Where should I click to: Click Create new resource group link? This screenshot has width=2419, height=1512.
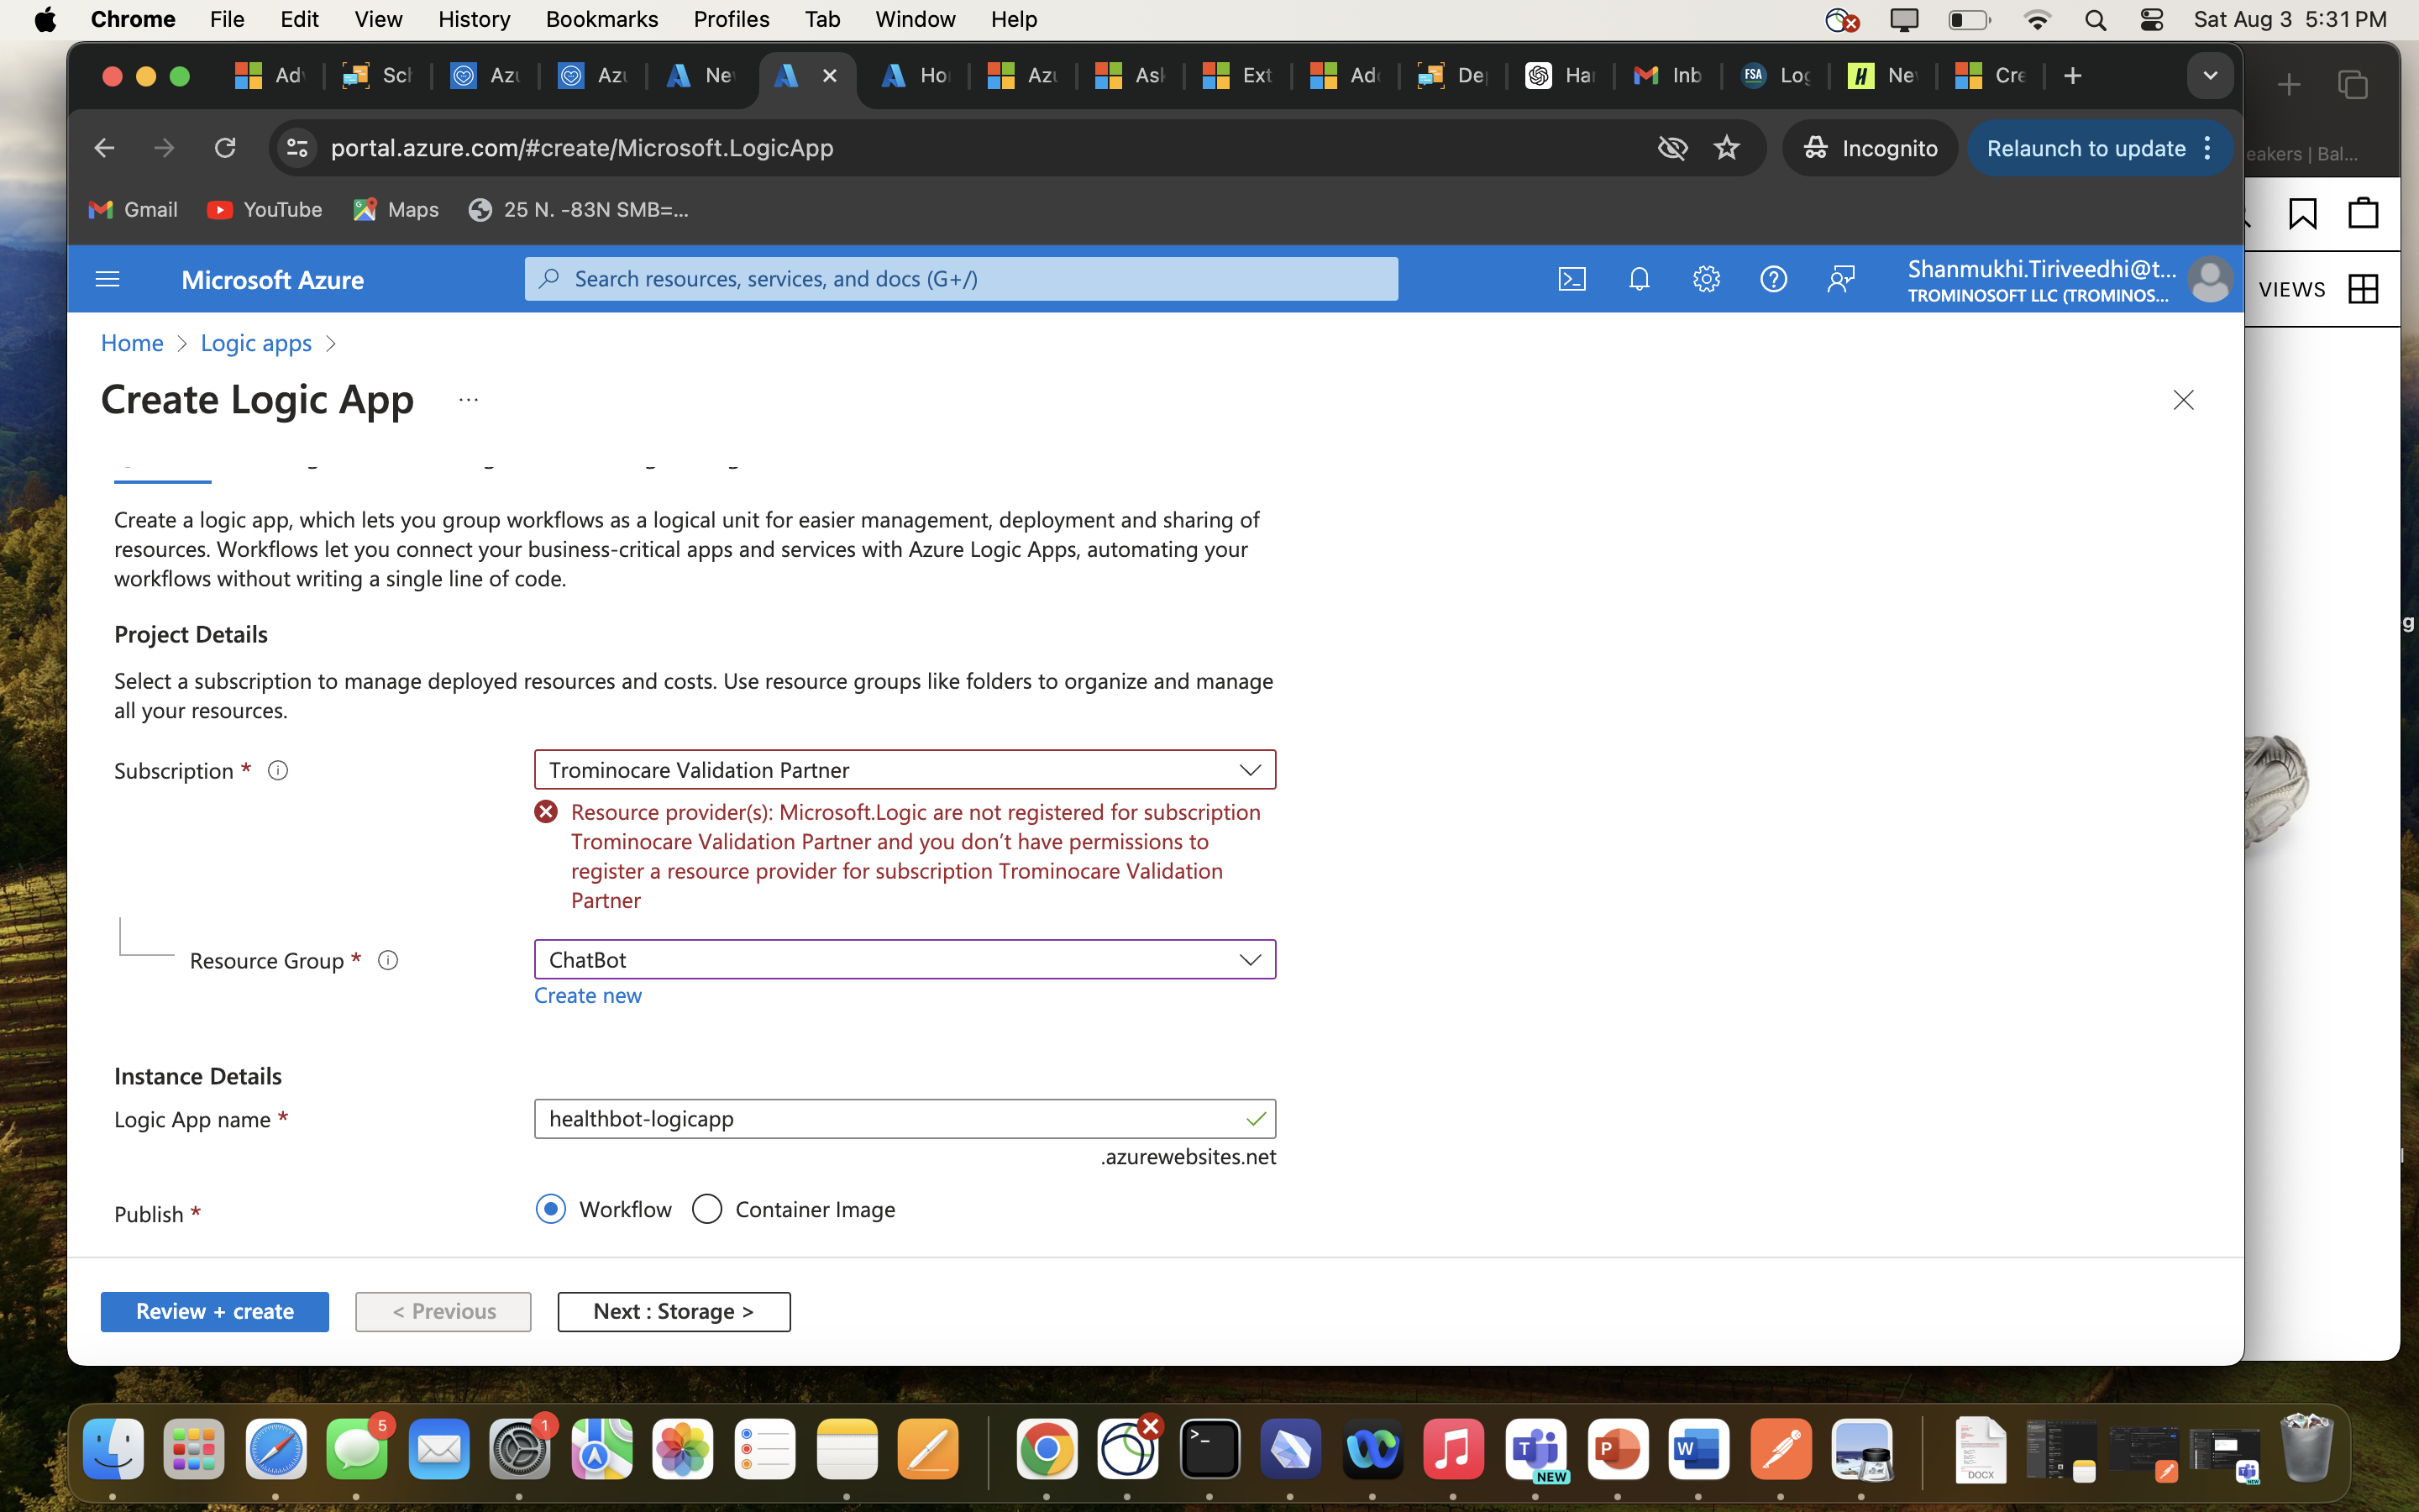pyautogui.click(x=588, y=996)
